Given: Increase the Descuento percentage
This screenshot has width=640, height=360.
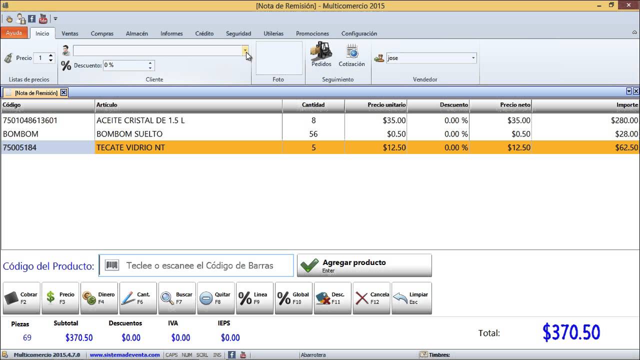Looking at the screenshot, I should (150, 63).
